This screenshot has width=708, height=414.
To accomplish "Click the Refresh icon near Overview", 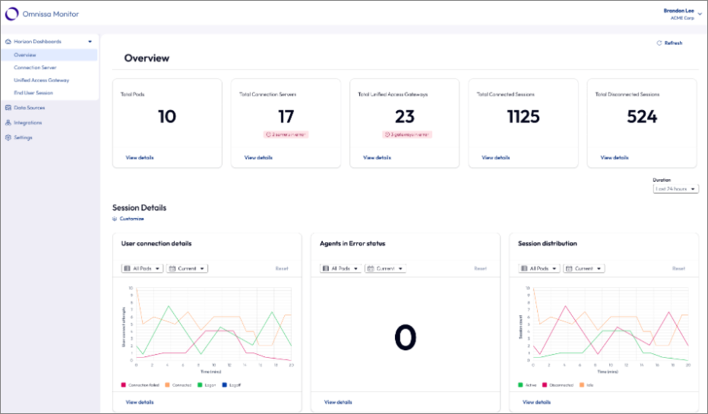I will 659,43.
